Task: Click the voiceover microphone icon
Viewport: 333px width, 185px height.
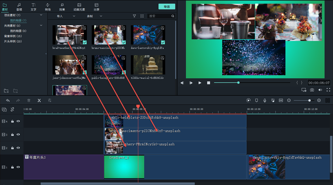Action: point(265,100)
